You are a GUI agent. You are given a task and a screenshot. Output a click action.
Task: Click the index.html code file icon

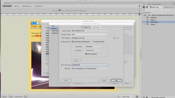coord(148,22)
